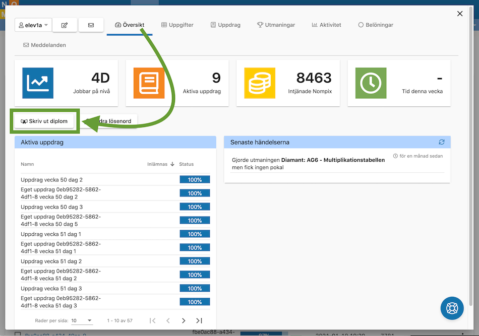Click the Diamant: AG6 - Multiplikationstabellen event
Viewport: 479px width, 336px height.
pyautogui.click(x=333, y=160)
